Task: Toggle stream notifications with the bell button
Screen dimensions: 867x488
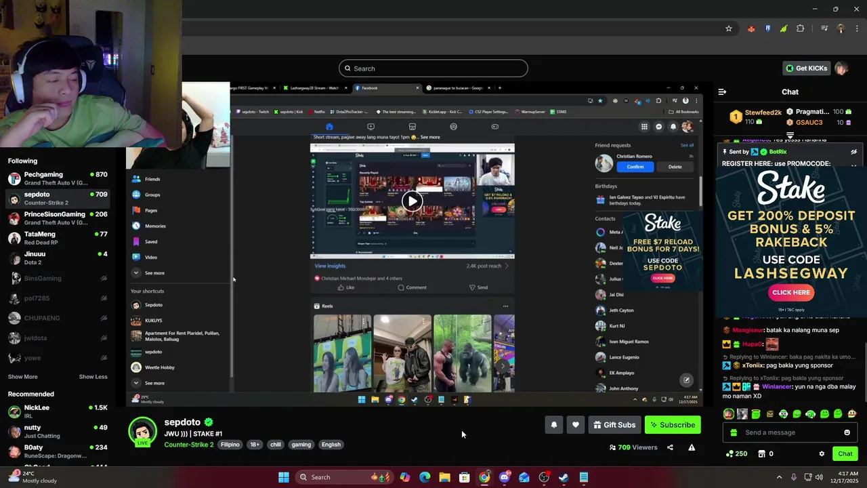Action: [x=553, y=425]
